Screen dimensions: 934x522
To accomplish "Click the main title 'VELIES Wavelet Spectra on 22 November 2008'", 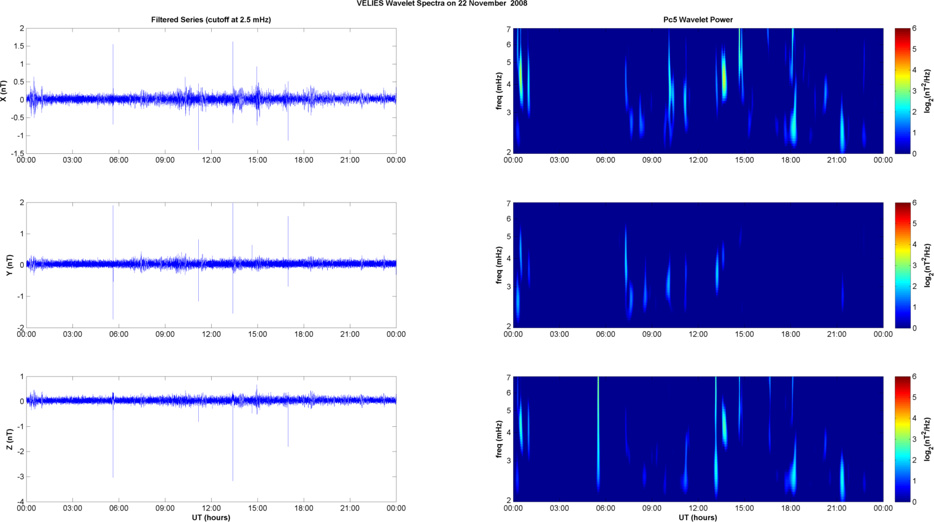I will point(442,4).
